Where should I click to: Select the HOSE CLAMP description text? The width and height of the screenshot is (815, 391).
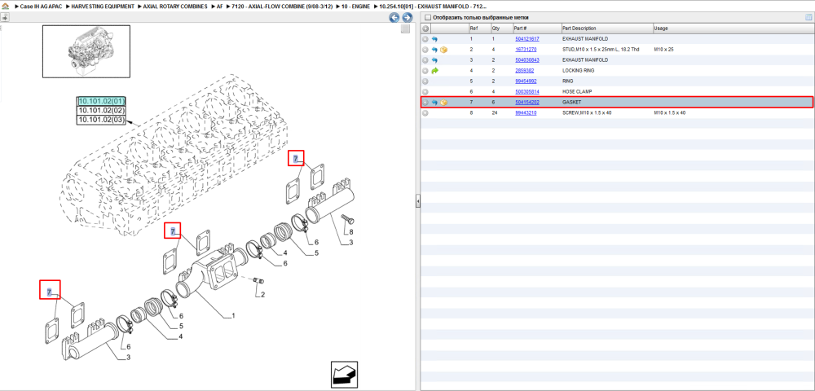[576, 92]
